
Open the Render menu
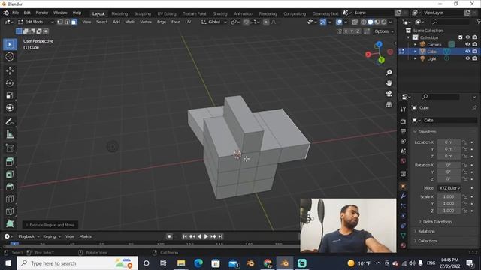tap(42, 13)
